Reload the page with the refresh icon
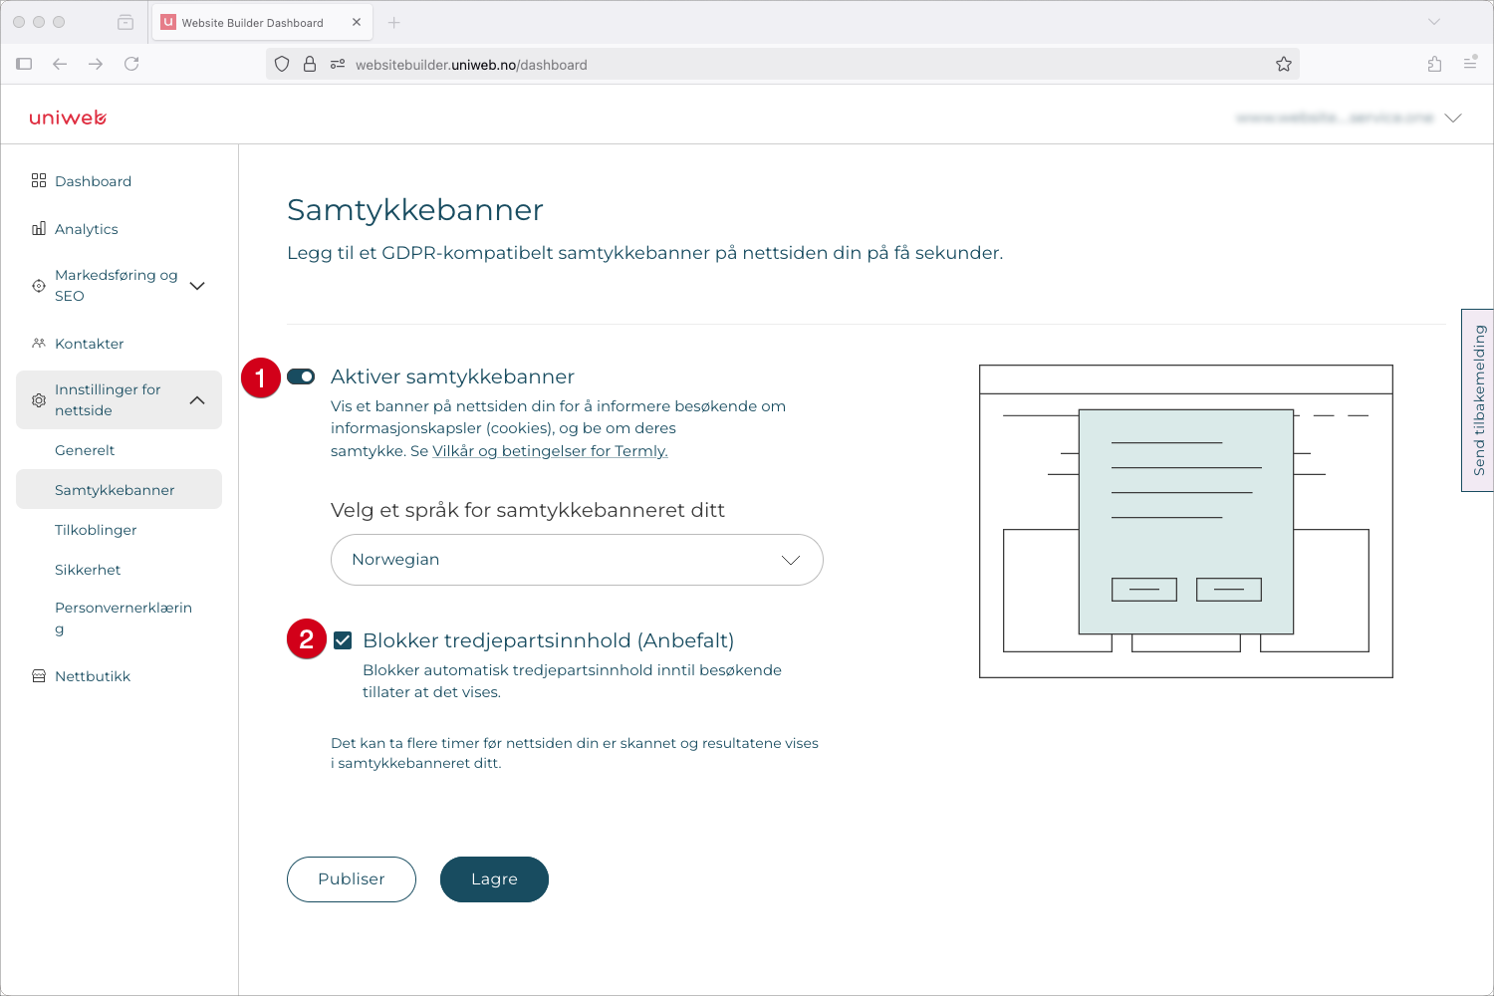The width and height of the screenshot is (1494, 996). (131, 64)
